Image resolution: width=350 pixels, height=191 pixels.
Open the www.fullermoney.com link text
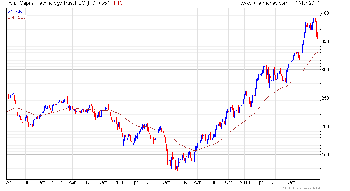pyautogui.click(x=264, y=3)
